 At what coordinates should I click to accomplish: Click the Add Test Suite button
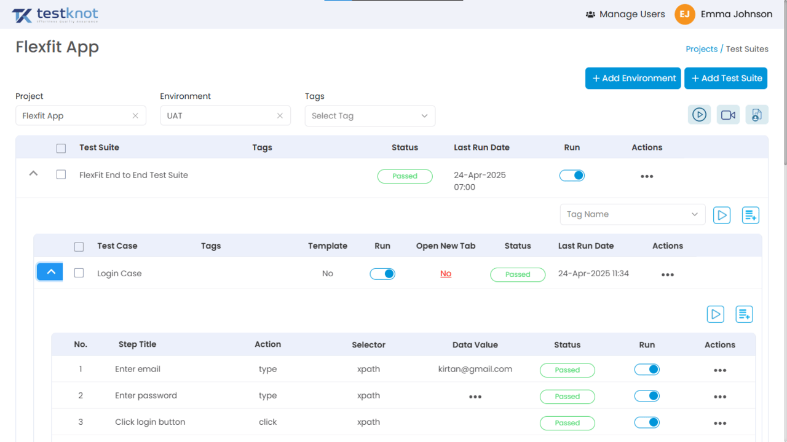click(726, 78)
